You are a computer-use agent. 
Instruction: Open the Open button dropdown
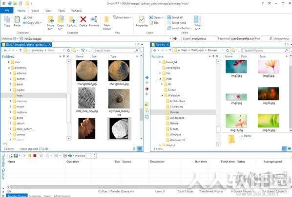coord(163,18)
